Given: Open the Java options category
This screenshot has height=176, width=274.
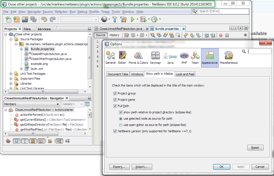Looking at the screenshot, I should click(x=170, y=57).
